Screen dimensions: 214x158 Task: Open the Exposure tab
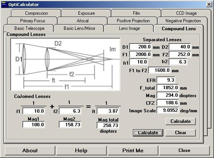tap(86, 13)
